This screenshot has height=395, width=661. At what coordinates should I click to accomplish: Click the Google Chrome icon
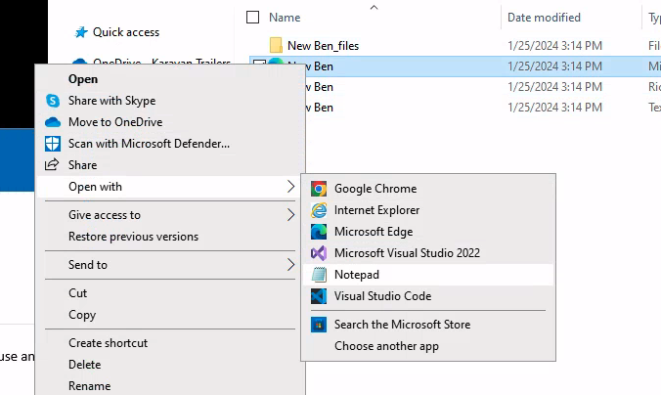[319, 189]
